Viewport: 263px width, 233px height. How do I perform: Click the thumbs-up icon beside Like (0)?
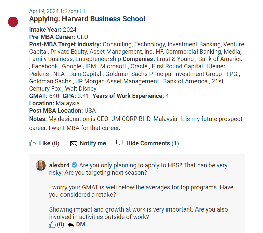tap(33, 143)
